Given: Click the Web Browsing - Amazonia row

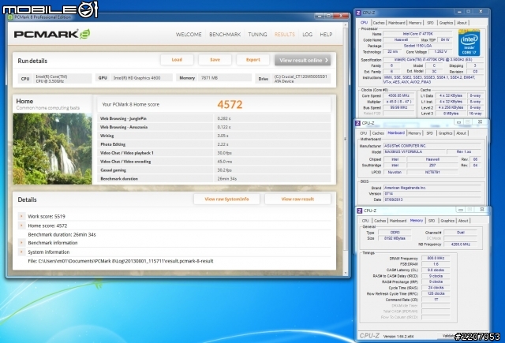Looking at the screenshot, I should pos(214,127).
